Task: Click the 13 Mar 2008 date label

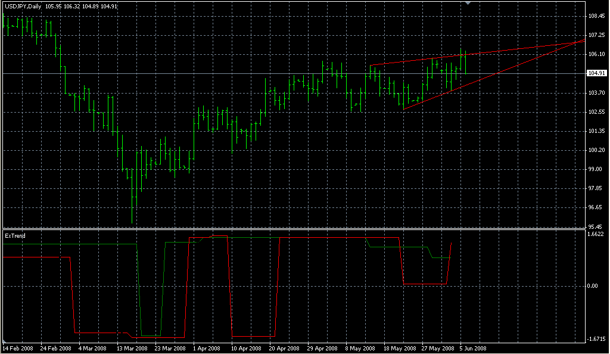Action: click(132, 348)
